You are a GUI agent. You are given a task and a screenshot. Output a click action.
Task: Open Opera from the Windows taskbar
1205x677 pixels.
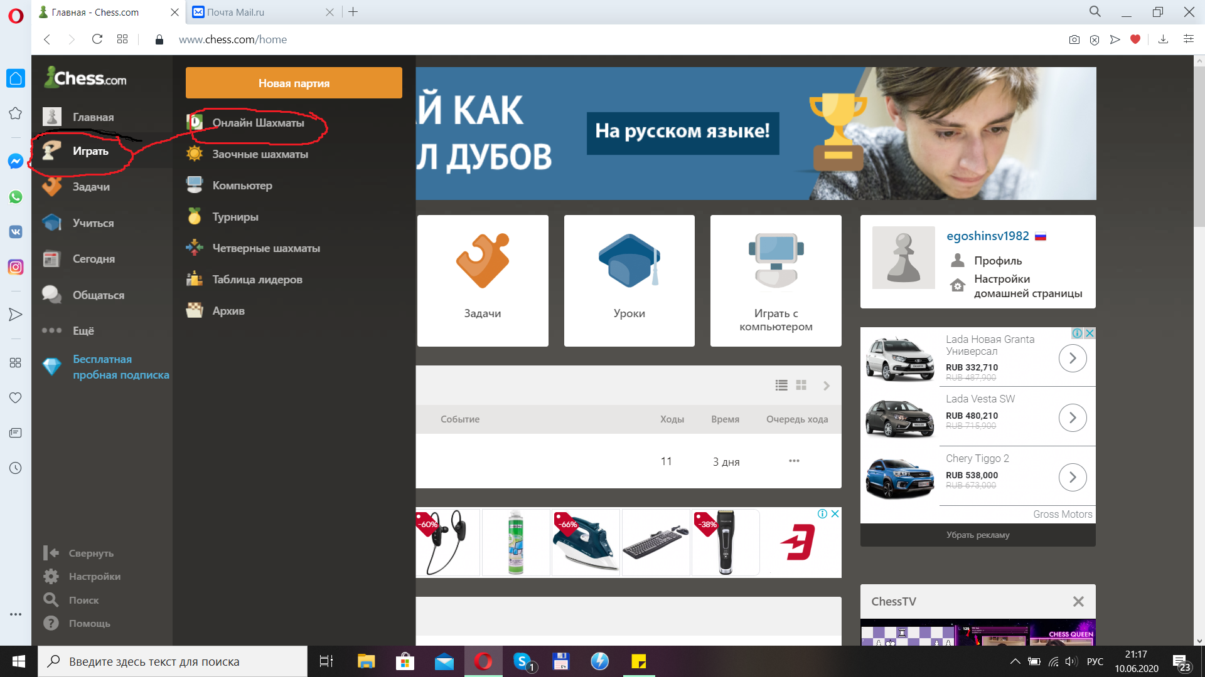pos(483,661)
